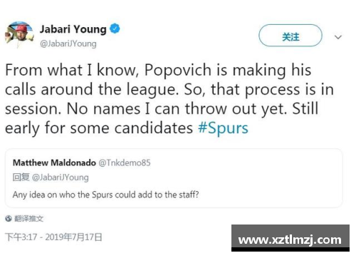Click the @JabariJYoung mention in the quoted reply

pyautogui.click(x=61, y=177)
